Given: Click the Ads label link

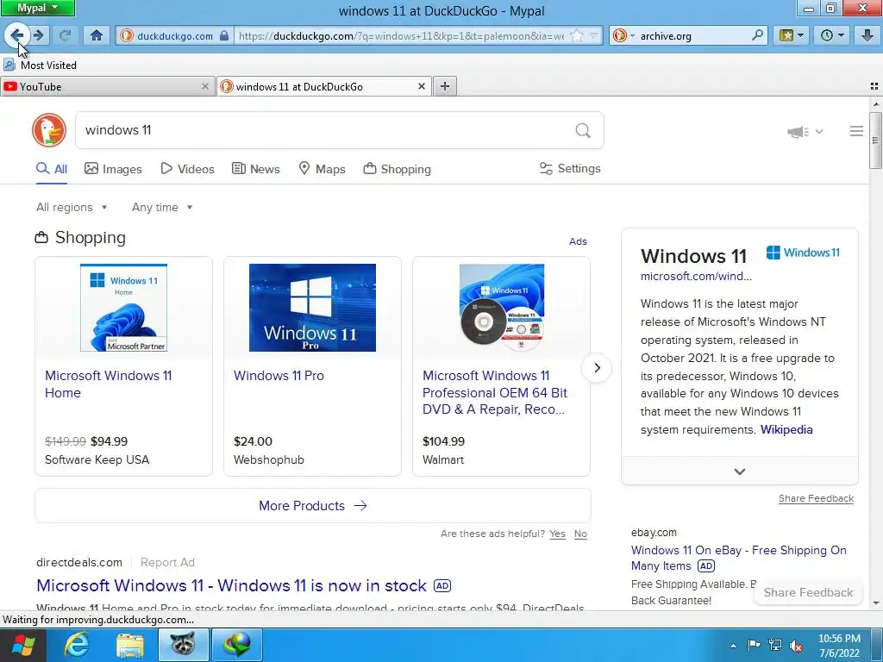Looking at the screenshot, I should tap(578, 241).
